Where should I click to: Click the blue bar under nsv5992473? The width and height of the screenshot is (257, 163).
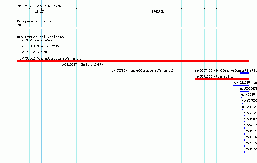click(x=245, y=91)
